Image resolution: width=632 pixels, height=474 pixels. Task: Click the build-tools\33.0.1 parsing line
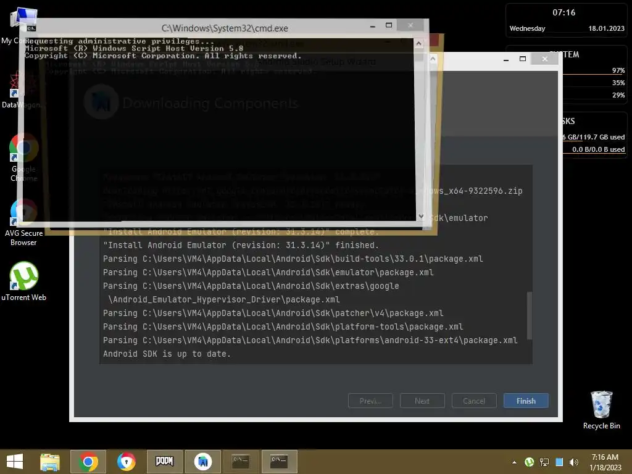[293, 259]
